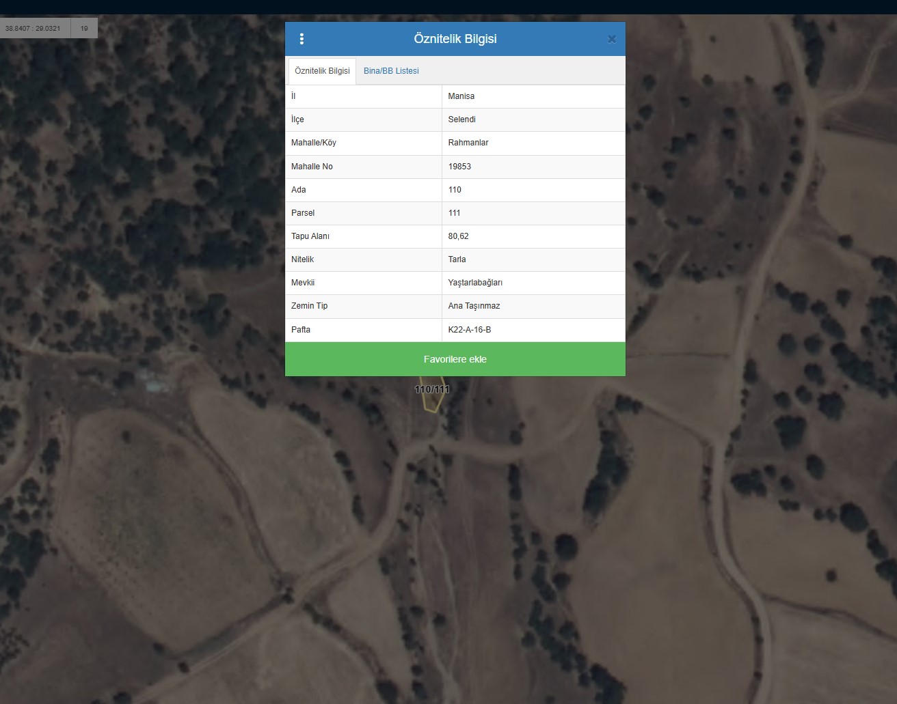Click the zoom level 19 indicator
The width and height of the screenshot is (897, 704).
click(84, 29)
